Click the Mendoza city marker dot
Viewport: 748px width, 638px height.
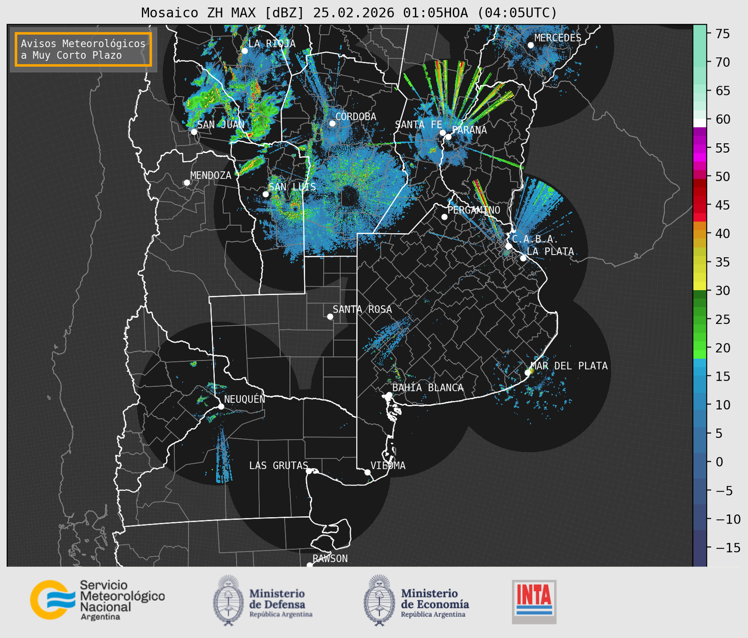click(x=187, y=183)
